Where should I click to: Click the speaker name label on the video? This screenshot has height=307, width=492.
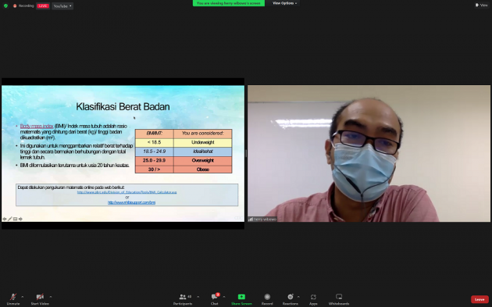(262, 219)
